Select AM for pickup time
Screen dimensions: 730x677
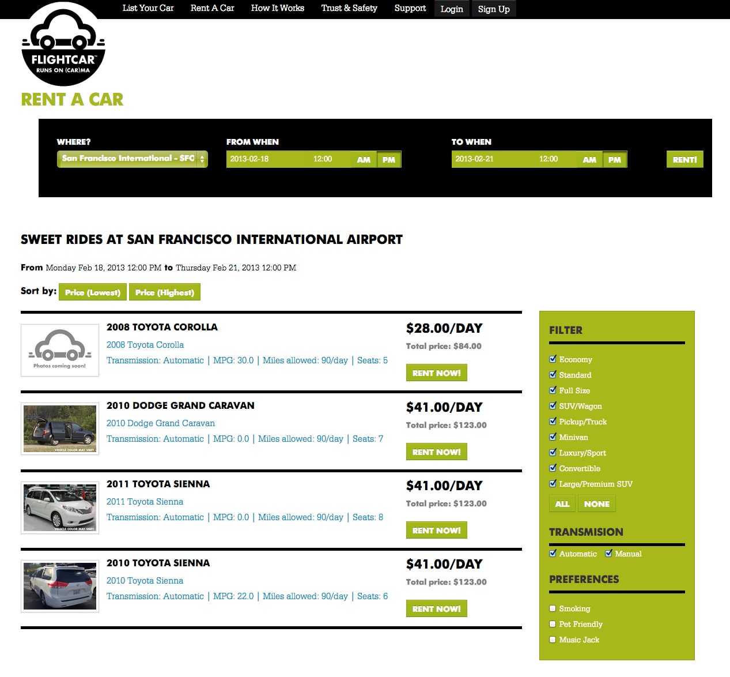click(x=364, y=160)
